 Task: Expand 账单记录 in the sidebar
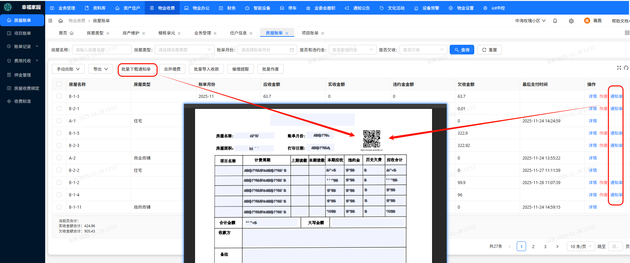pyautogui.click(x=23, y=46)
